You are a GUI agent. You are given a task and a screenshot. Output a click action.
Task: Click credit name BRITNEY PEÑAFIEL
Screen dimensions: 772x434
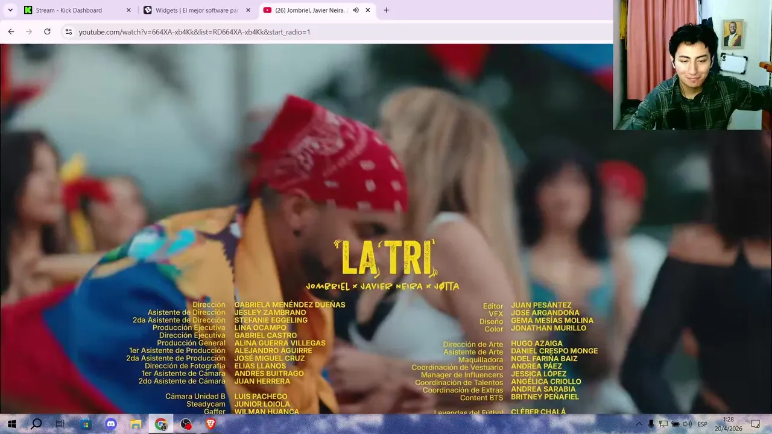point(545,397)
